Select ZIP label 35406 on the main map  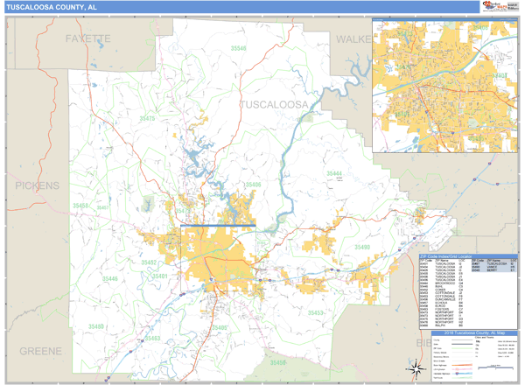click(253, 185)
